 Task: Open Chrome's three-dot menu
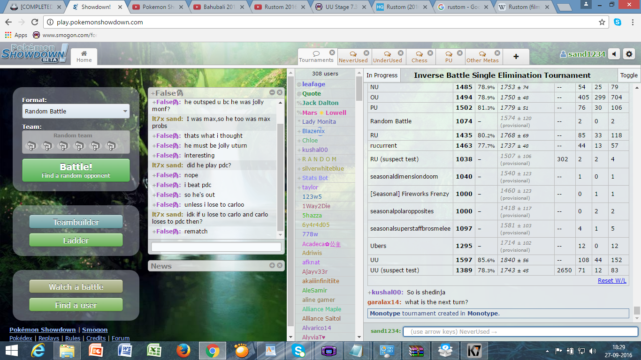tap(632, 22)
